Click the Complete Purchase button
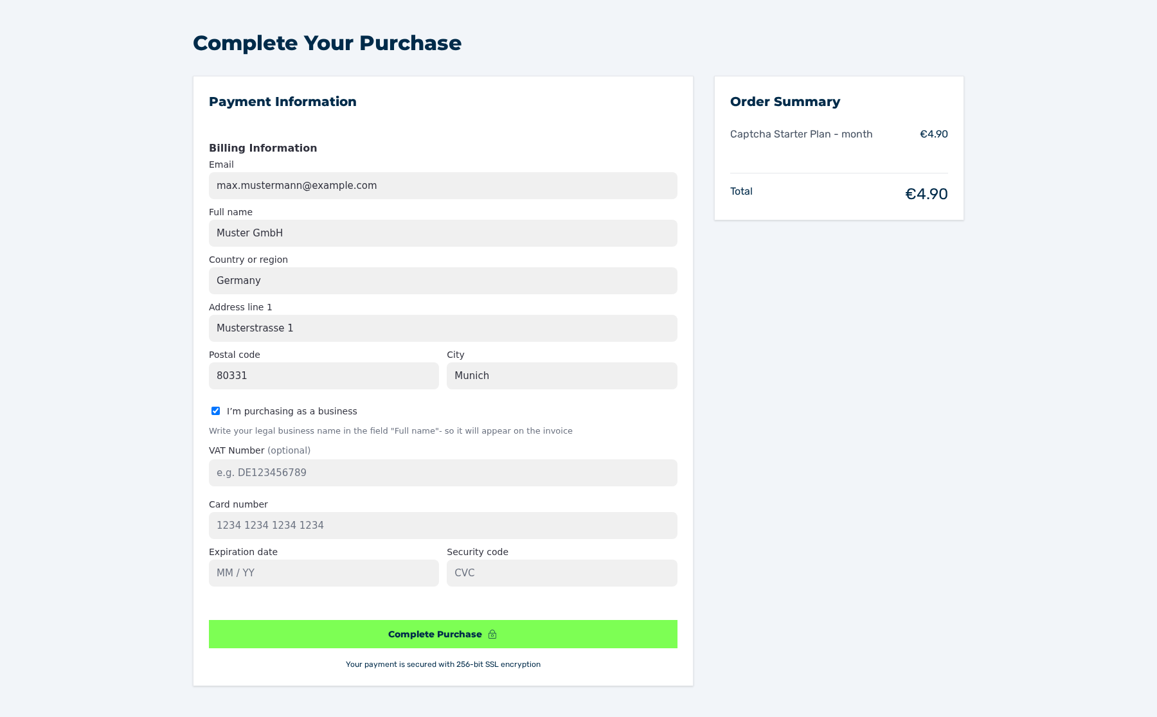Viewport: 1157px width, 717px height. coord(443,634)
